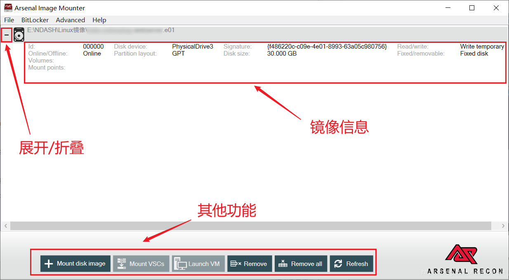509x280 pixels.
Task: Click the scrollbar left arrow
Action: [x=6, y=226]
